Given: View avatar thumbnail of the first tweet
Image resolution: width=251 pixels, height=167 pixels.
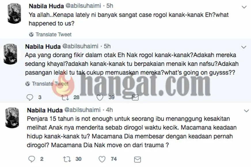Looking at the screenshot, I should coord(14,14).
